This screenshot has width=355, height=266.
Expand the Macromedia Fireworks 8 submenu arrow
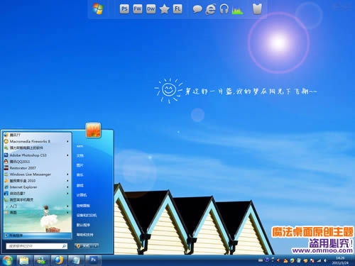(x=67, y=141)
